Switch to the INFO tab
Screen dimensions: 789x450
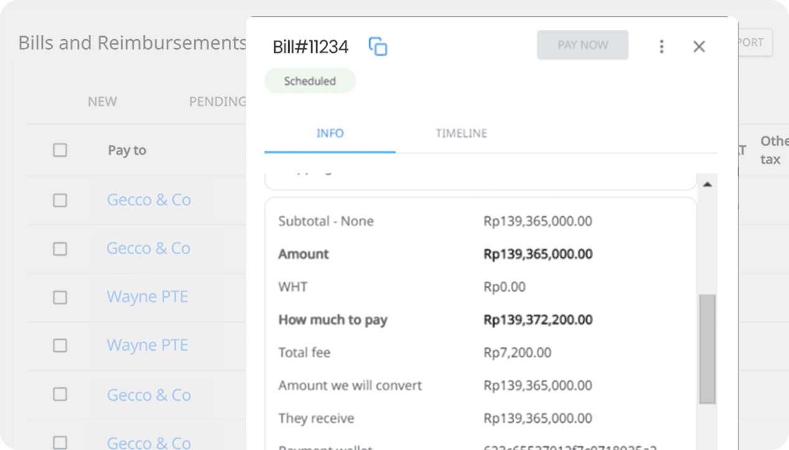click(x=330, y=134)
